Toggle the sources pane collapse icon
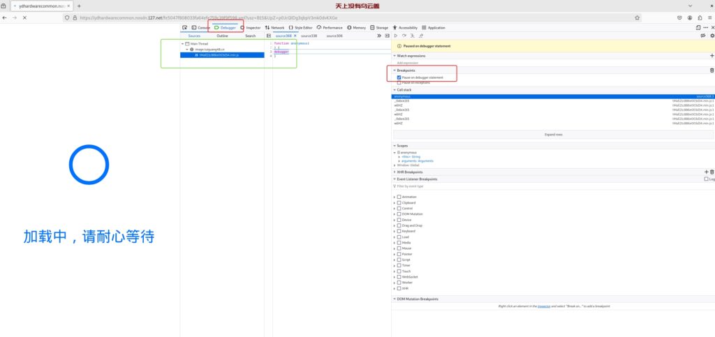715x337 pixels. (x=269, y=36)
